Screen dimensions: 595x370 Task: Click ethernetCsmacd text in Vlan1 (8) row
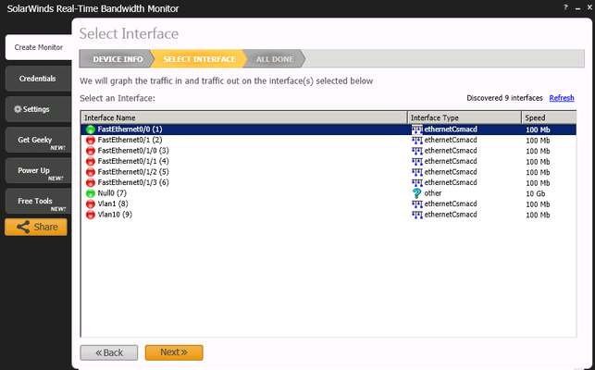point(451,203)
